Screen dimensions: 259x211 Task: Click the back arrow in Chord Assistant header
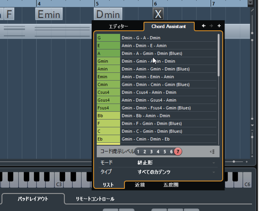[204, 26]
